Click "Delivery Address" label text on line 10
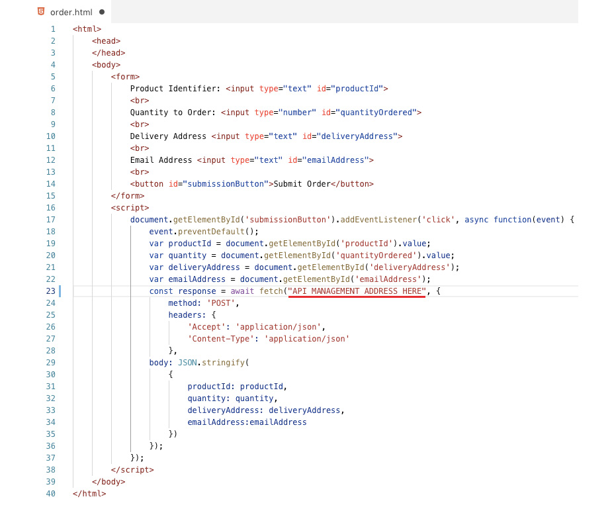This screenshot has height=505, width=612. tap(168, 136)
